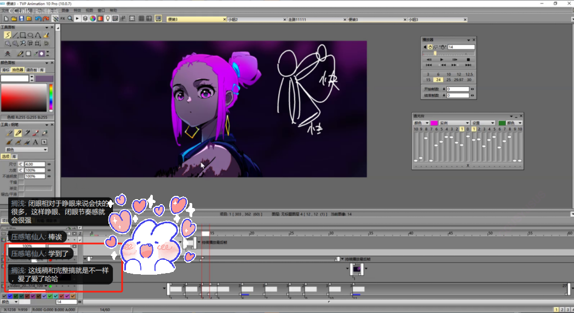Select the spline curve tool
Image resolution: width=574 pixels, height=313 pixels.
click(x=38, y=35)
